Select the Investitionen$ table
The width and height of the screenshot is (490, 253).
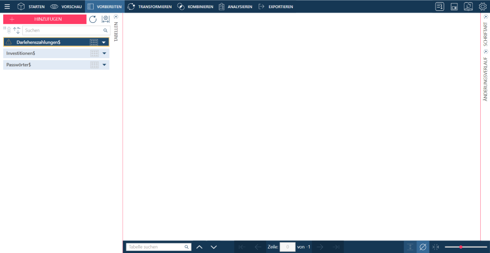tap(56, 53)
